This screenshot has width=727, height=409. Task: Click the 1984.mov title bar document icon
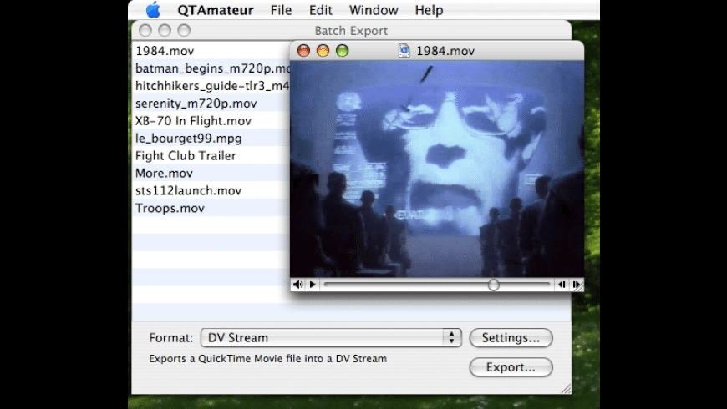coord(404,51)
